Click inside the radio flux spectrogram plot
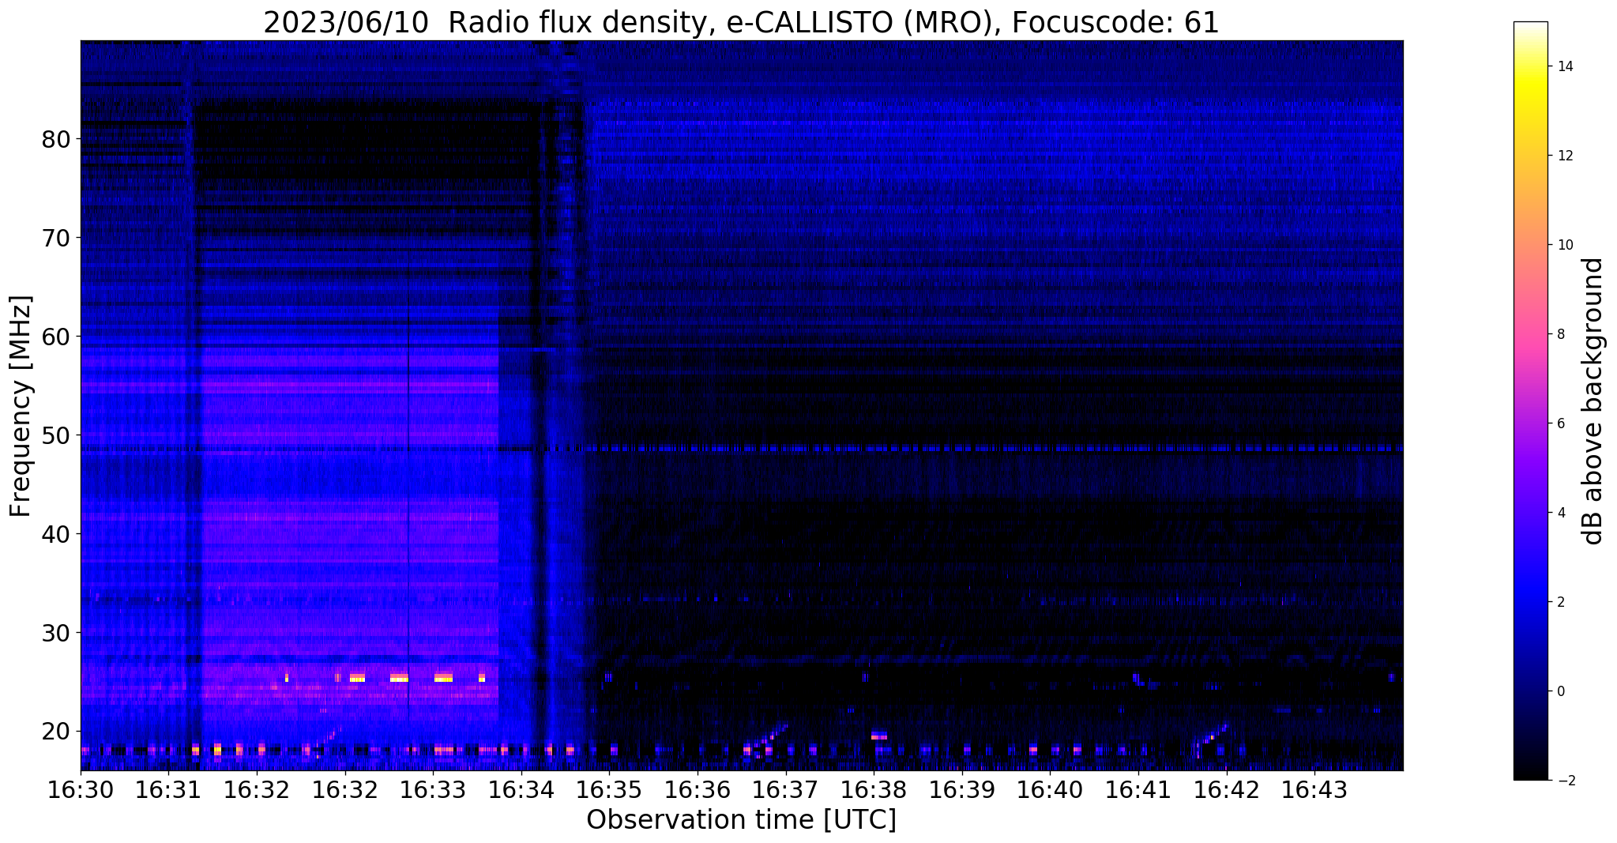The width and height of the screenshot is (1617, 843). pos(742,405)
